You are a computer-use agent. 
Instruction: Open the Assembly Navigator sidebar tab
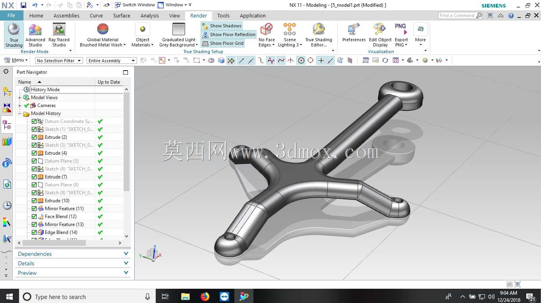[x=7, y=92]
